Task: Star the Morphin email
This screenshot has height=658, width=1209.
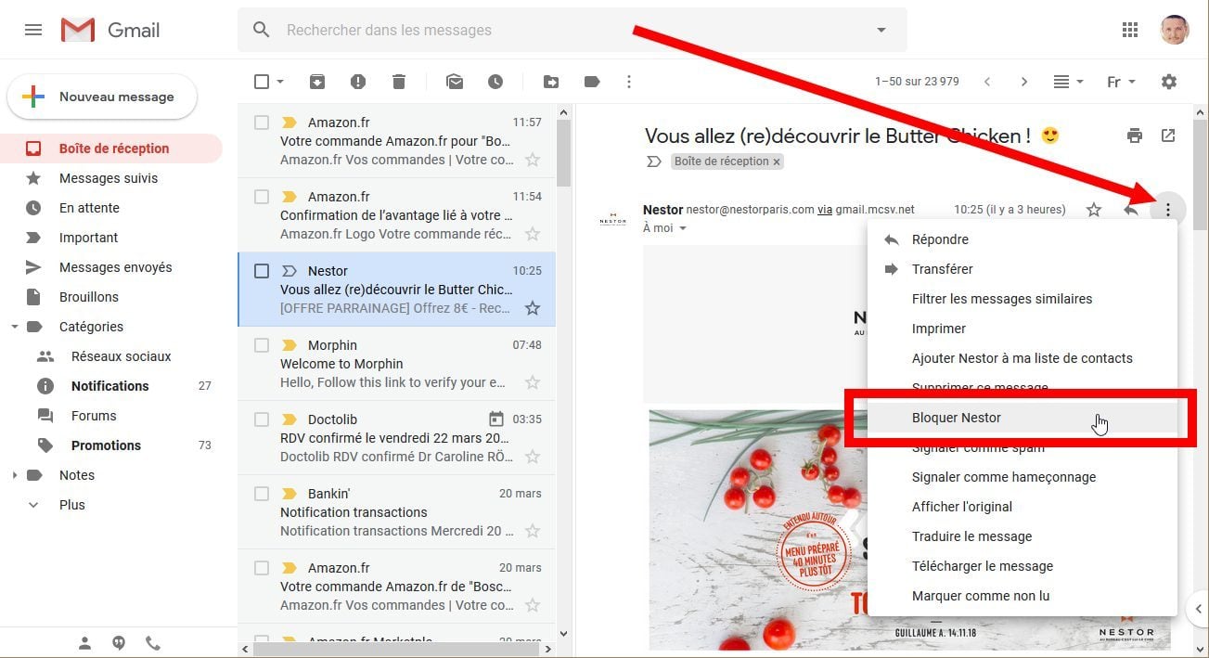Action: (x=533, y=382)
